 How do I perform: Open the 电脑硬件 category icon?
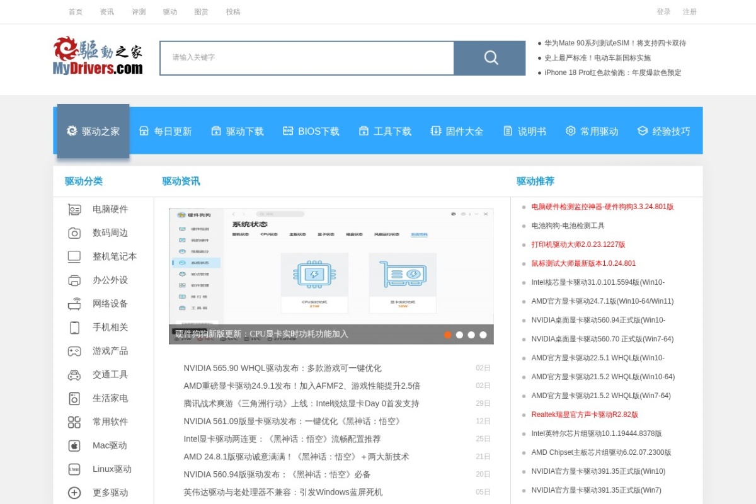click(74, 209)
